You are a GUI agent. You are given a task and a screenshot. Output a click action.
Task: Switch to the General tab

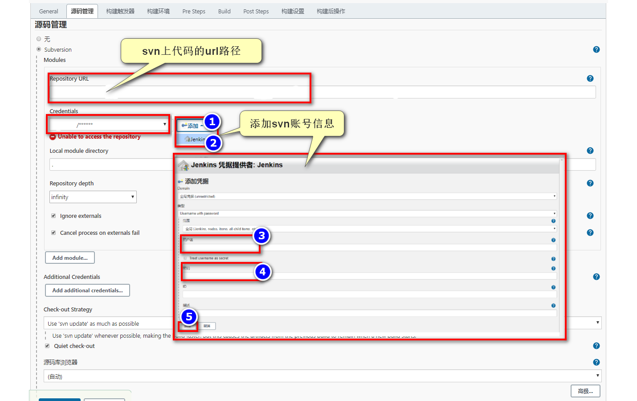pyautogui.click(x=49, y=11)
